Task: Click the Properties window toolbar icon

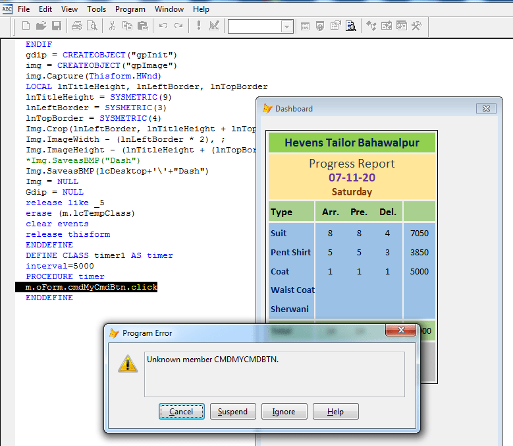Action: point(336,26)
